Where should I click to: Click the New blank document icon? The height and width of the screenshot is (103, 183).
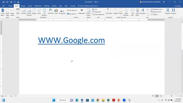pos(15,2)
